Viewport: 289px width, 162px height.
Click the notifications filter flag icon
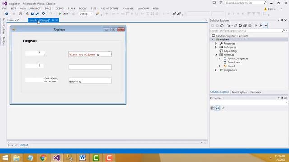tap(221, 3)
